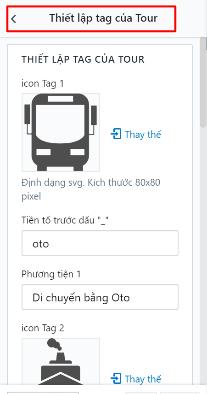The height and width of the screenshot is (394, 207).
Task: Click the wide bottom-left button in the footer
Action: click(43, 393)
